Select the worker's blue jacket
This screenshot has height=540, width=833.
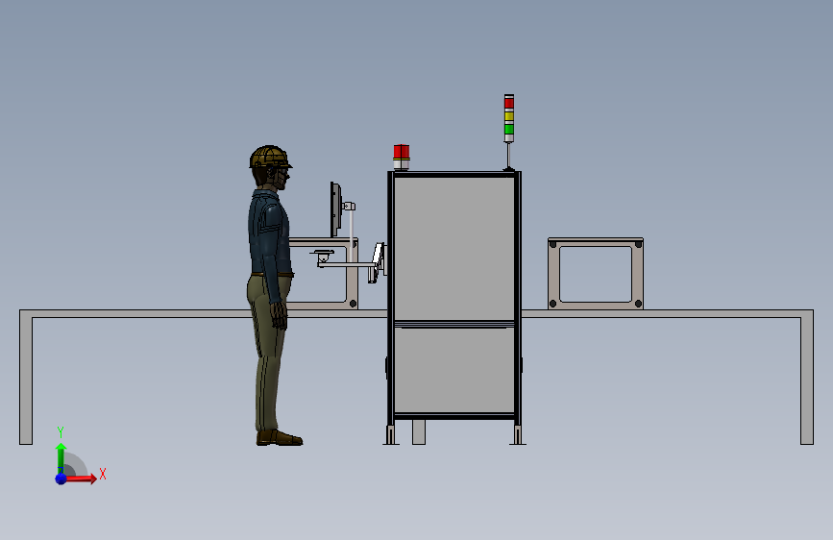[x=269, y=239]
